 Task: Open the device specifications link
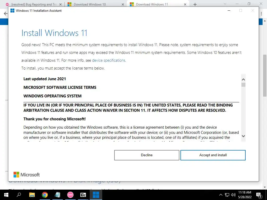(x=109, y=60)
